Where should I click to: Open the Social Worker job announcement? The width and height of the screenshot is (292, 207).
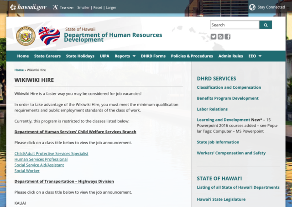[x=27, y=171]
